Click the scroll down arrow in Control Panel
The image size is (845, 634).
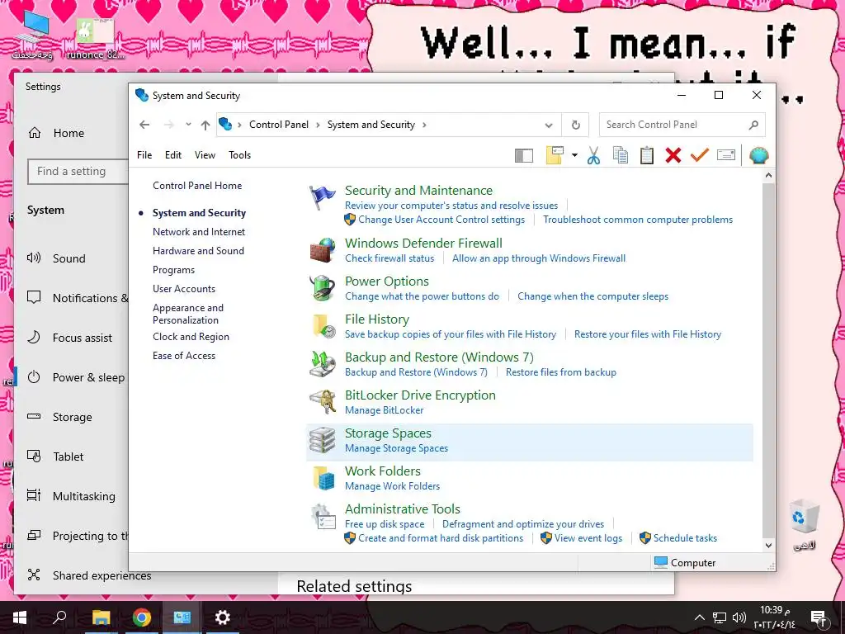768,545
